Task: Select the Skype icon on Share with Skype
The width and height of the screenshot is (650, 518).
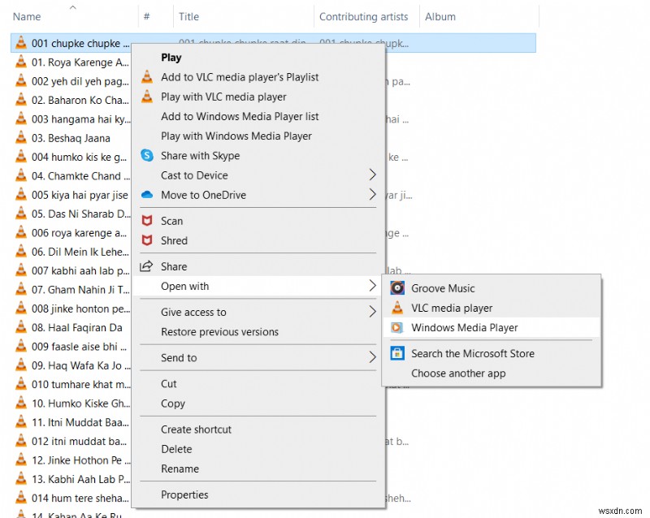Action: coord(148,156)
